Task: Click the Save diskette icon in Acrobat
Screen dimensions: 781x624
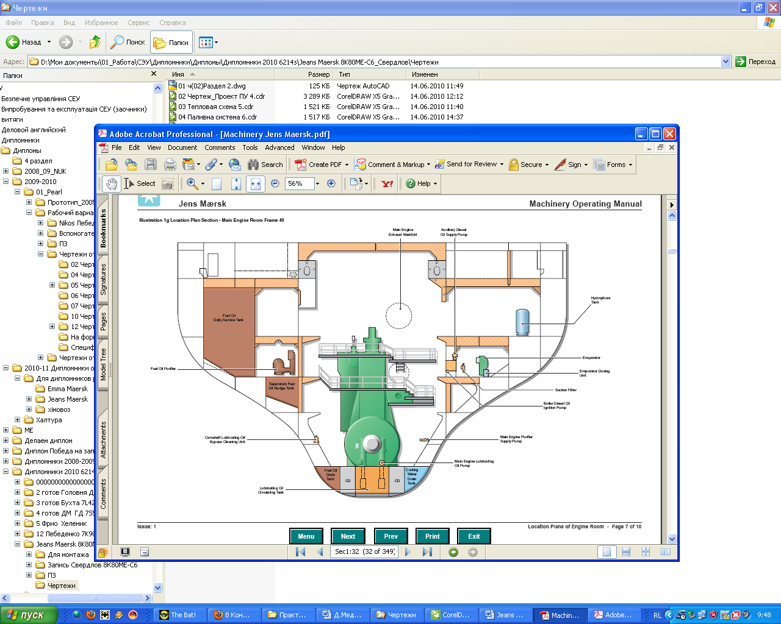Action: [x=151, y=165]
